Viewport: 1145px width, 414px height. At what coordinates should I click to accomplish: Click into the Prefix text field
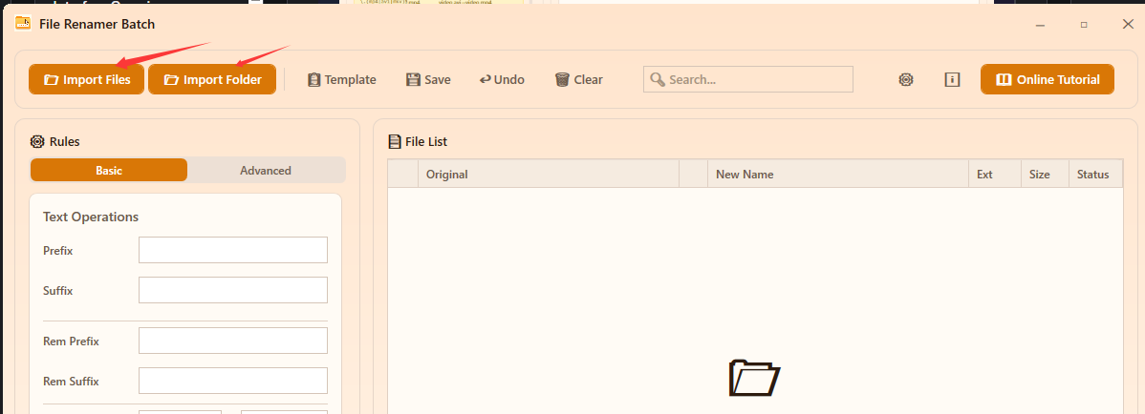click(233, 250)
